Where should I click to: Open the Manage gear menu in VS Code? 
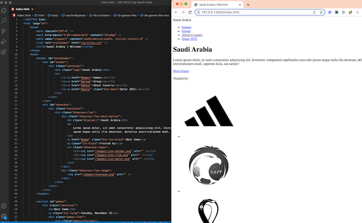pos(4,216)
